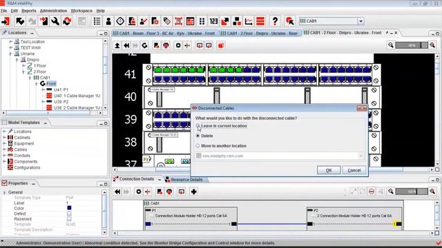Screen dimensions: 442x248
Task: Open the Workspace menu
Action: pyautogui.click(x=81, y=11)
